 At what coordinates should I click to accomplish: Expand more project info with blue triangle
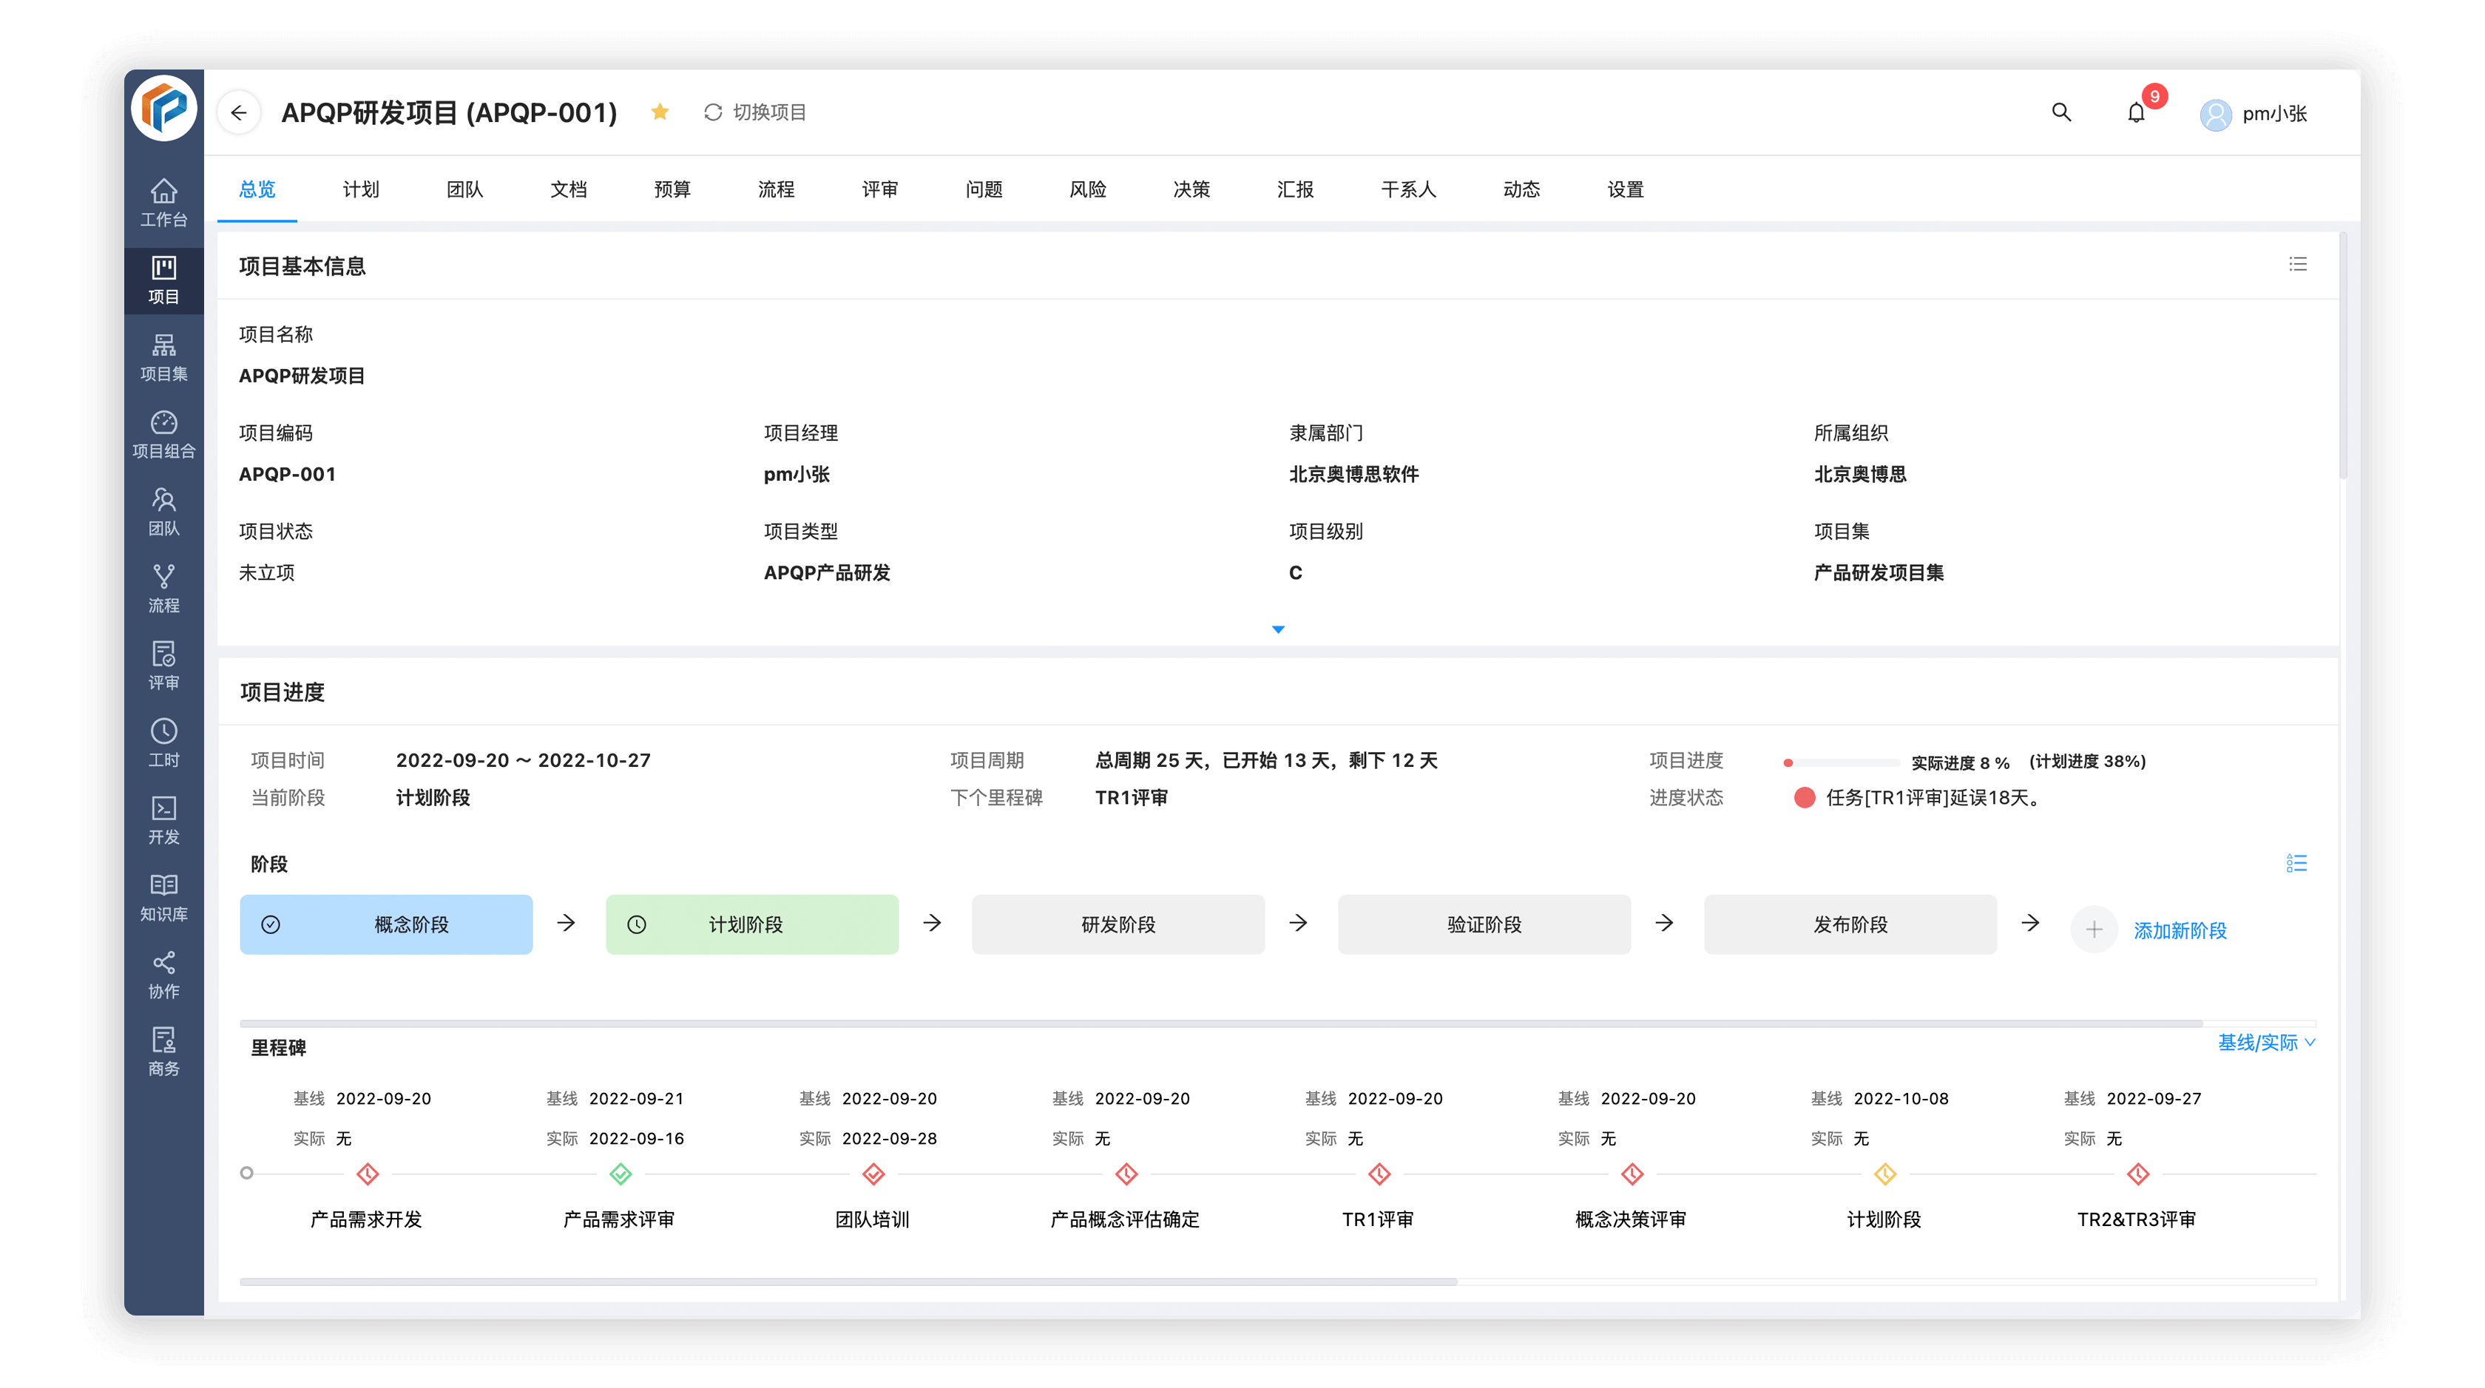click(x=1278, y=629)
